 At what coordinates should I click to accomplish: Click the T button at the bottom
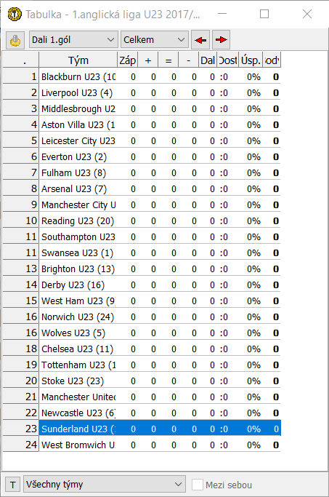12,485
